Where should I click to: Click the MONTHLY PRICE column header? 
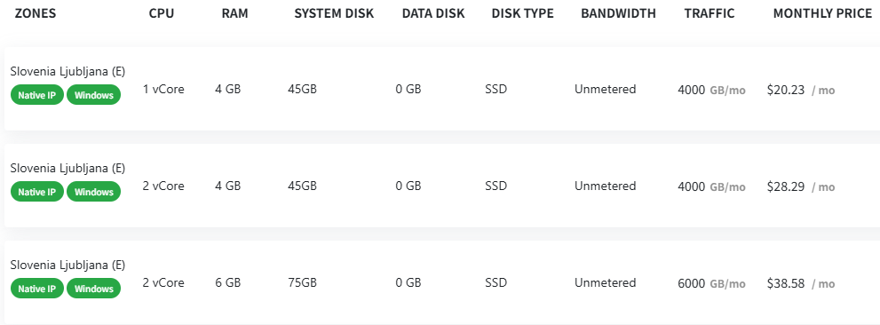coord(822,14)
